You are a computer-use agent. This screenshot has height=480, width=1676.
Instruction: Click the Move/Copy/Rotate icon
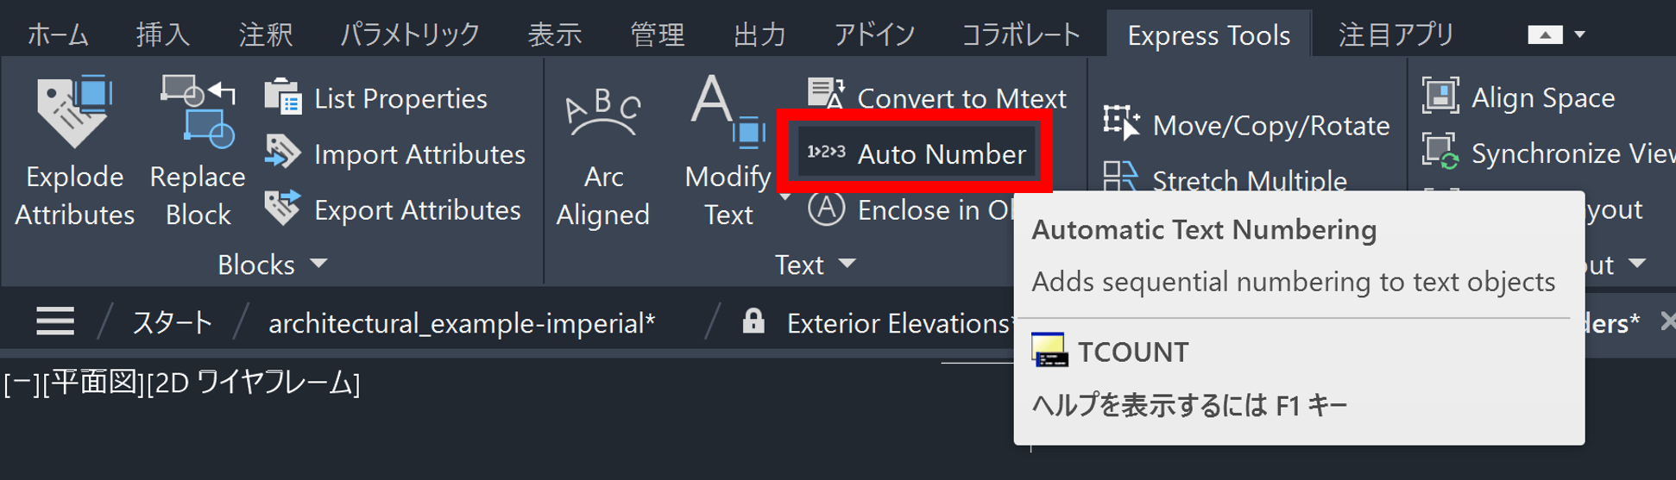click(x=1121, y=123)
